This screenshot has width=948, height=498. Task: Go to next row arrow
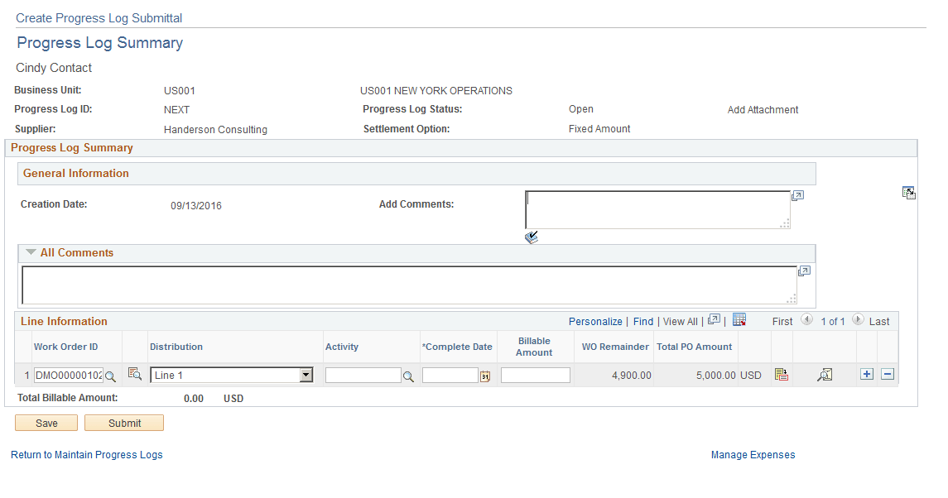858,319
